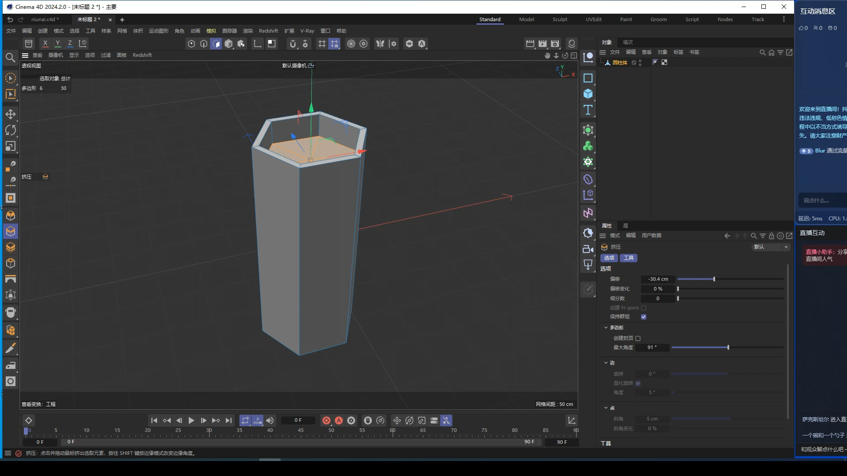The image size is (847, 476).
Task: Select the magnet snapping icon
Action: pos(293,44)
